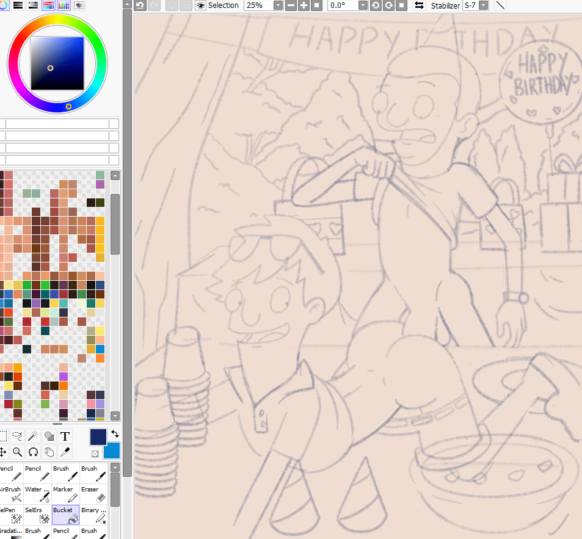Open the 25% zoom dropdown

click(278, 5)
